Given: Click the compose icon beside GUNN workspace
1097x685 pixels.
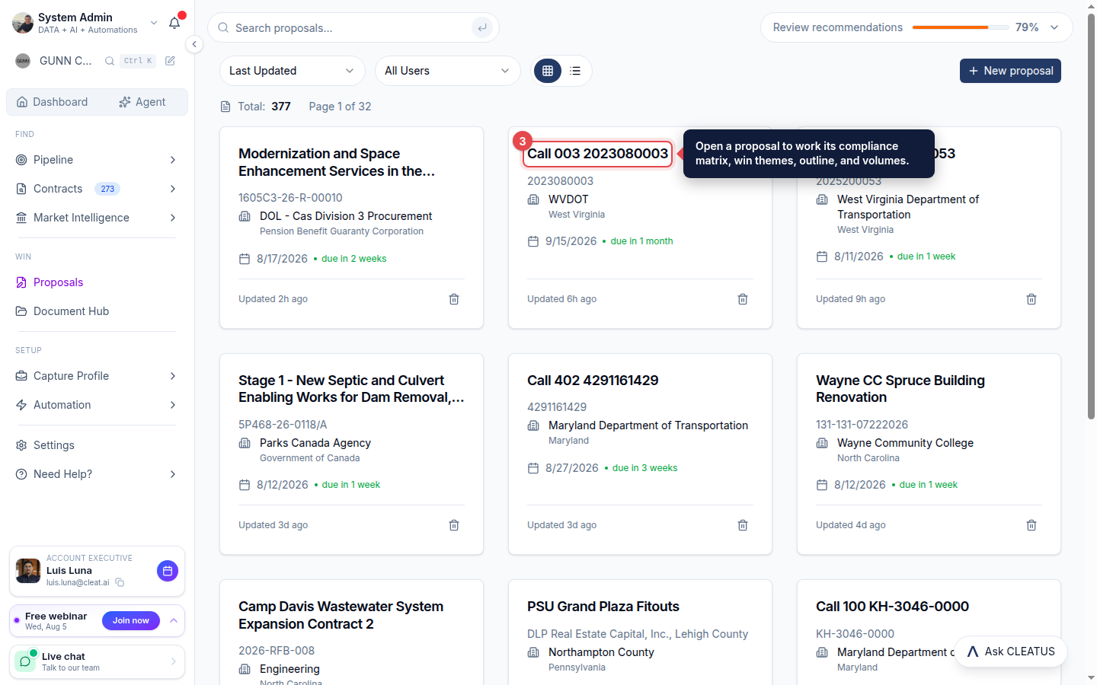Looking at the screenshot, I should pos(170,61).
